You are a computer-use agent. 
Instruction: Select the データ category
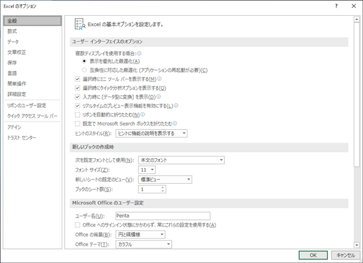33,42
